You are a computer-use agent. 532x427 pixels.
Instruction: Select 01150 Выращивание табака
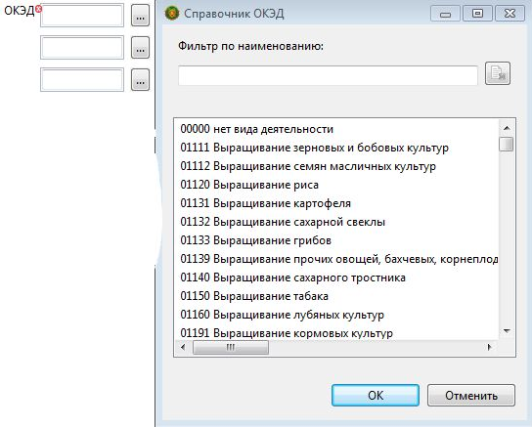[254, 296]
